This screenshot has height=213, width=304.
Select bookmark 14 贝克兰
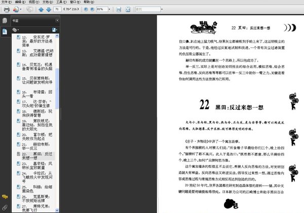[37, 66]
